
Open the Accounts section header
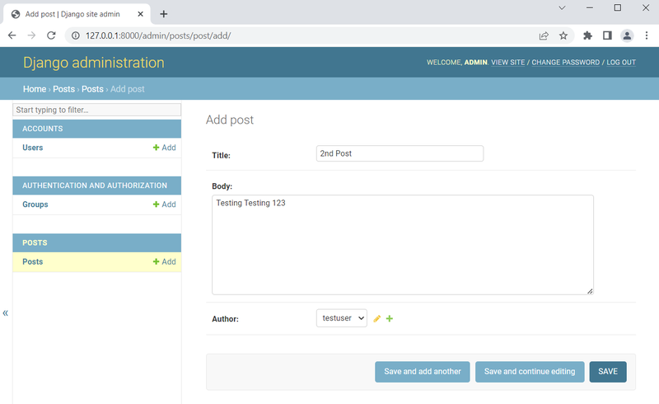[x=43, y=129]
